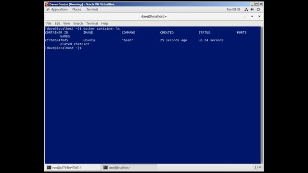Click the 'docker container ls' command text

[102, 29]
